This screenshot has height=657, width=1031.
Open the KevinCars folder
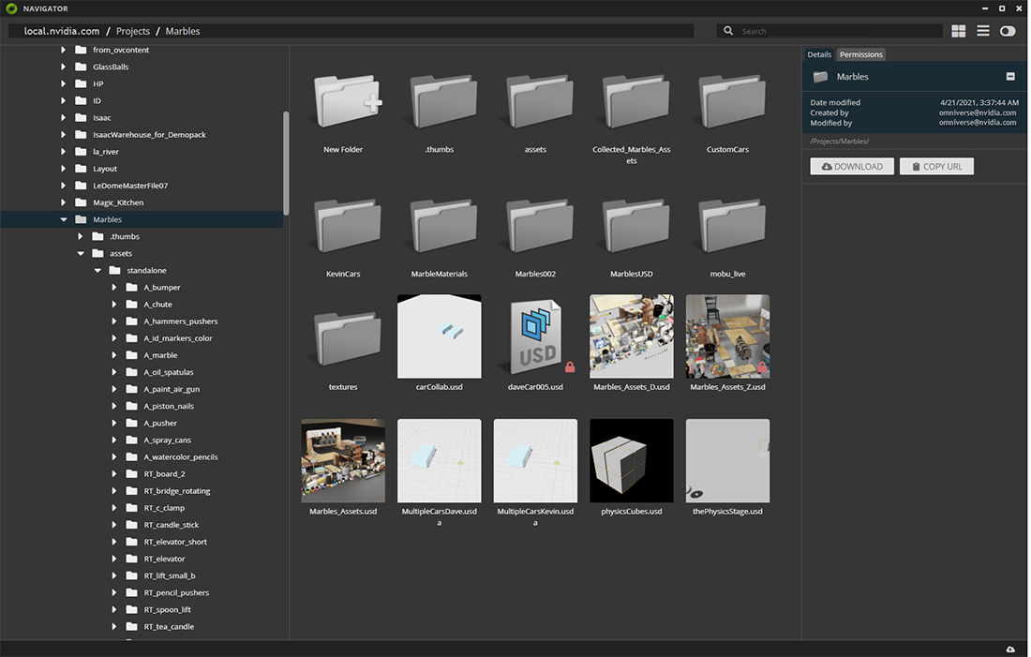347,226
